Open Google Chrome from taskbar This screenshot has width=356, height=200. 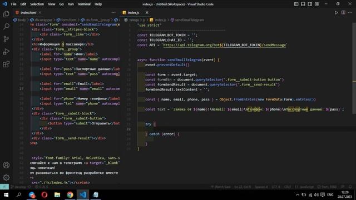(70, 195)
